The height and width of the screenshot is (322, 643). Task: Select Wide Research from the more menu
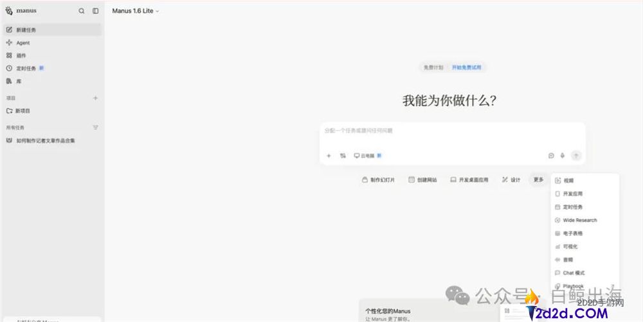(x=584, y=220)
